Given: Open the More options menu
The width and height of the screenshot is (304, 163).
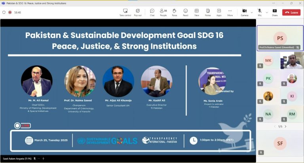Looking at the screenshot, I should (230, 12).
